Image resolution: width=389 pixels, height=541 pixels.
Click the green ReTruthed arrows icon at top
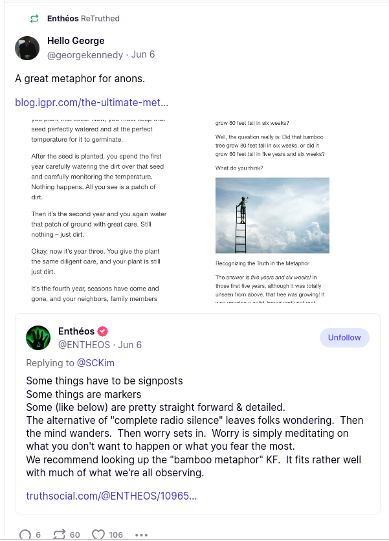pyautogui.click(x=34, y=19)
